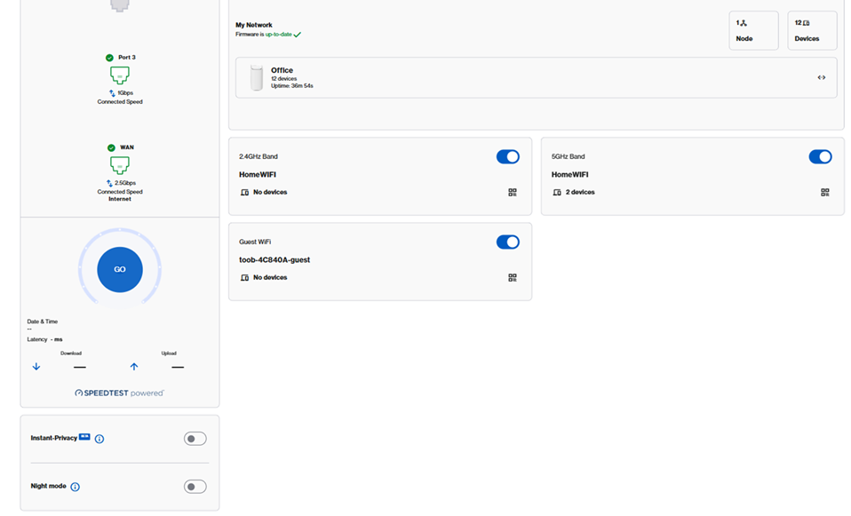This screenshot has width=851, height=516.
Task: Expand the Office node arrows
Action: coord(821,78)
